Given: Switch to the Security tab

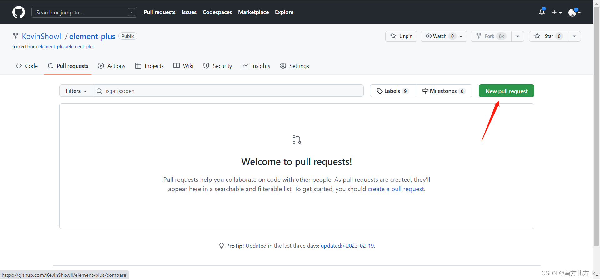Looking at the screenshot, I should pyautogui.click(x=217, y=66).
